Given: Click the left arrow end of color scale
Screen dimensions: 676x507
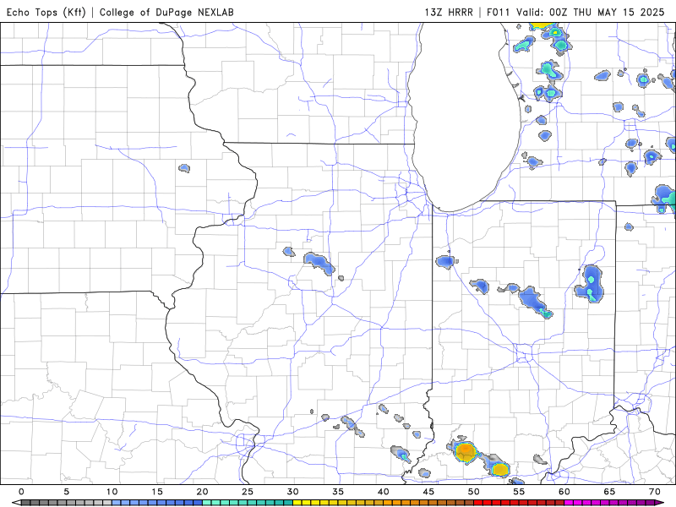Looking at the screenshot, I should point(15,503).
